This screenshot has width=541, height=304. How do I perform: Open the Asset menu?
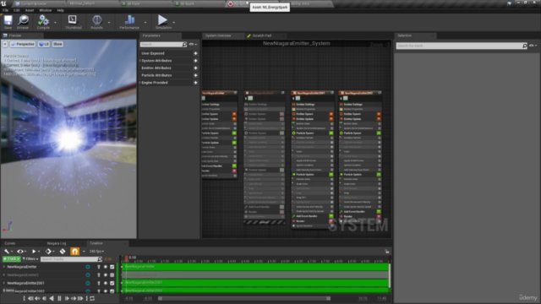(30, 10)
